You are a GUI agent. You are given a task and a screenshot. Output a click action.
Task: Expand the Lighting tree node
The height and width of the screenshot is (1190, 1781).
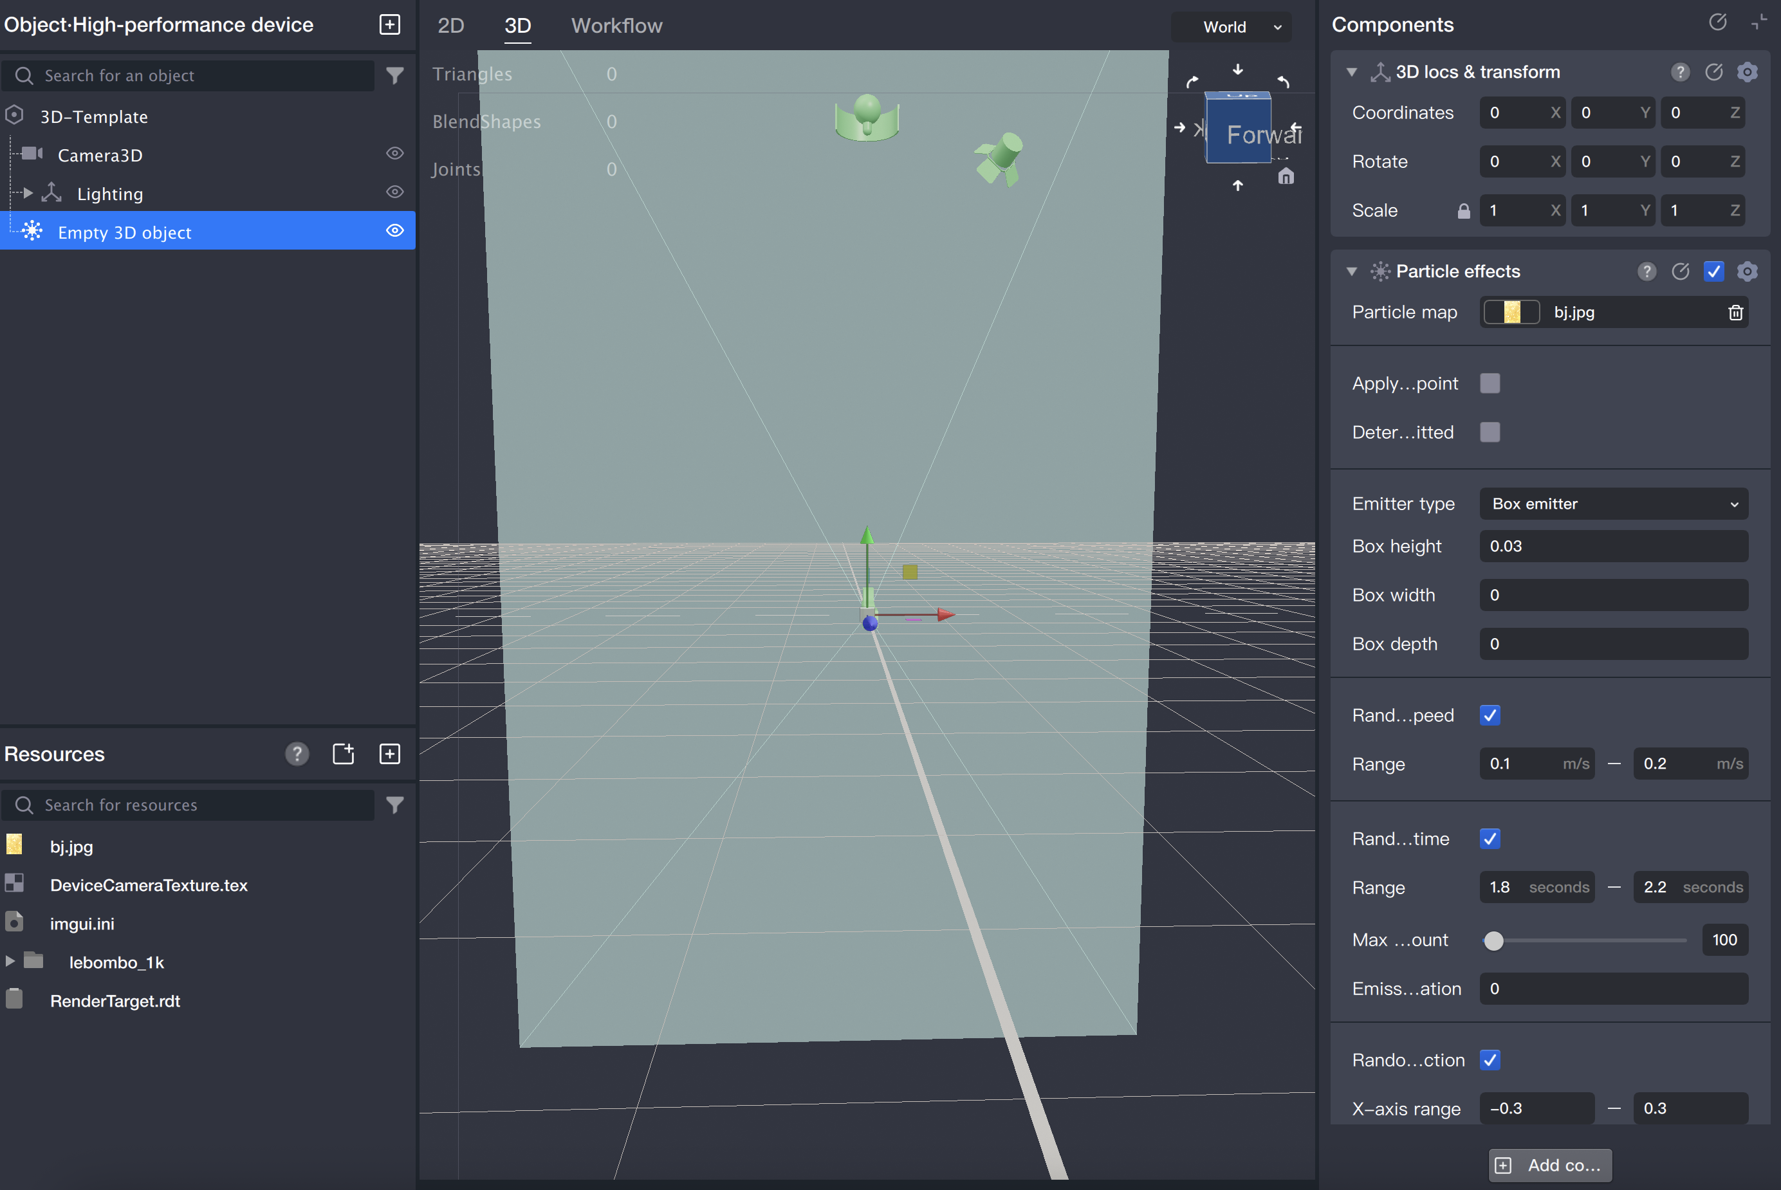28,193
